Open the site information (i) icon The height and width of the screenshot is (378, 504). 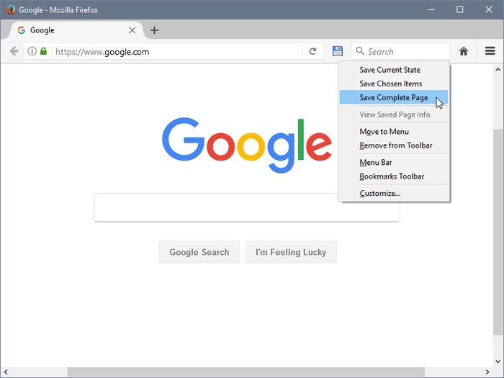[32, 51]
